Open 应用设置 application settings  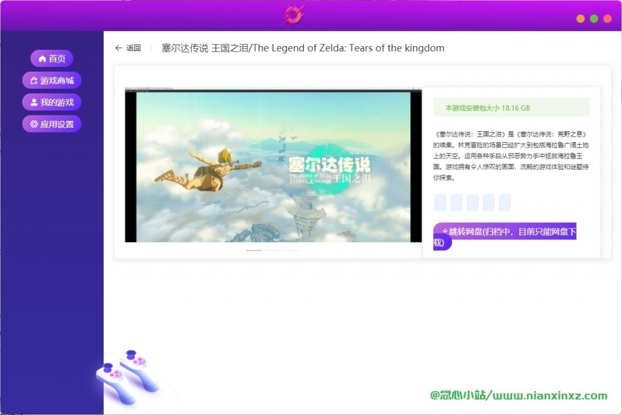[x=52, y=124]
